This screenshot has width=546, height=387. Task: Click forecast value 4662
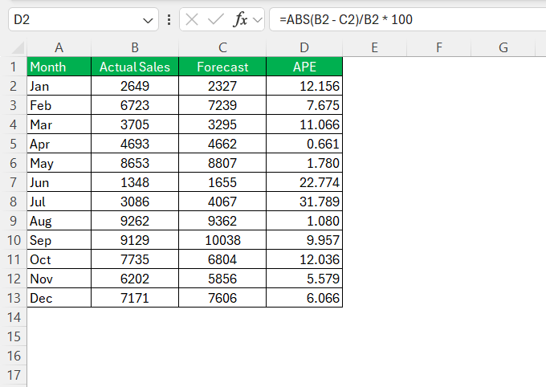click(222, 144)
